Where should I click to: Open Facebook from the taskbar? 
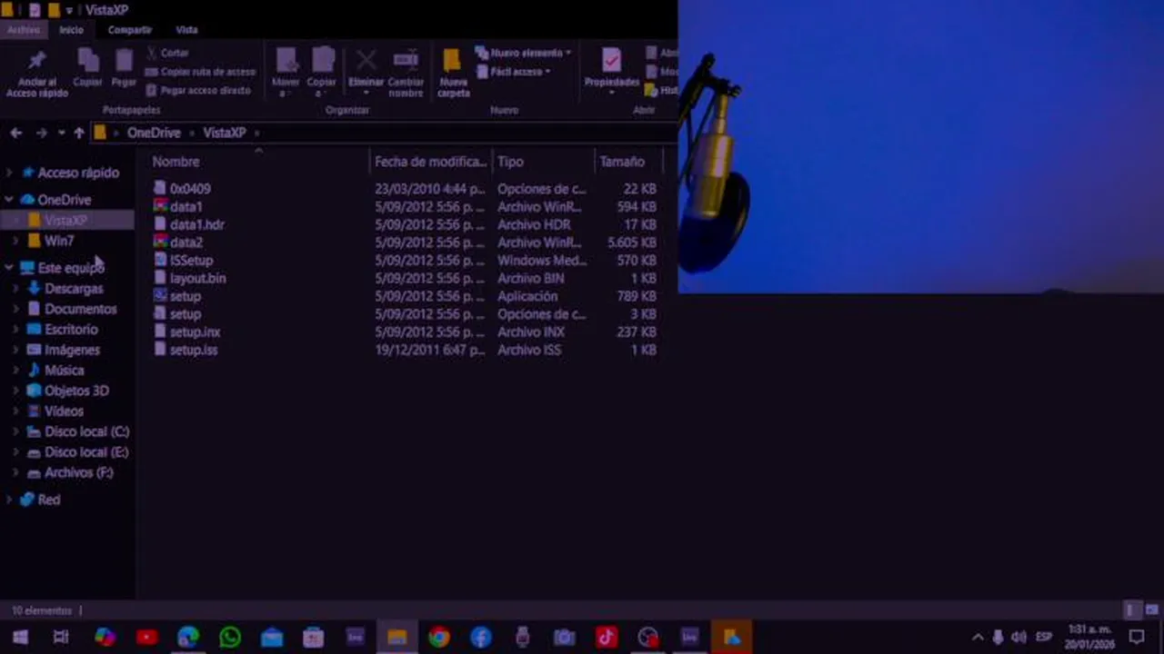point(481,638)
